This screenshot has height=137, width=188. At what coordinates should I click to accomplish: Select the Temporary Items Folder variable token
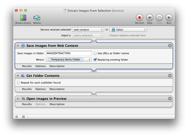(x=66, y=59)
